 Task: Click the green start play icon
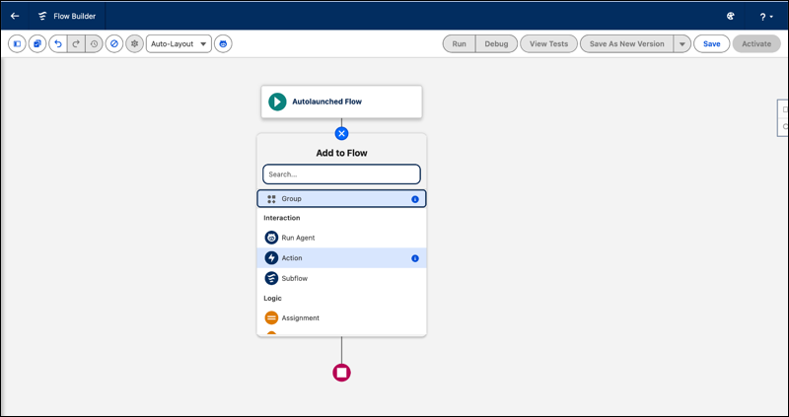tap(277, 102)
